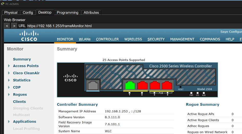
Task: Click the Active Rogue APs row
Action: coord(214,114)
